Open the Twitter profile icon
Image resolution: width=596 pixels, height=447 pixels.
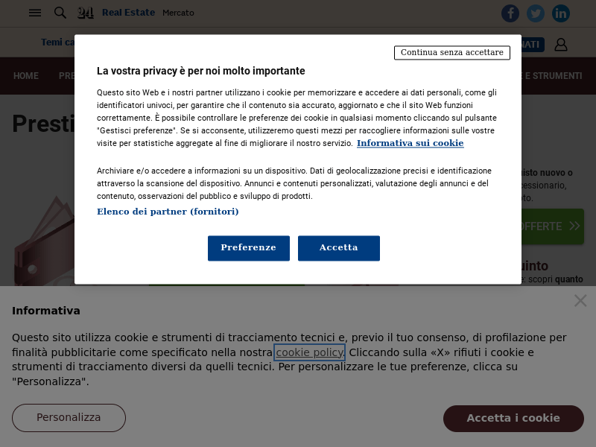point(536,13)
